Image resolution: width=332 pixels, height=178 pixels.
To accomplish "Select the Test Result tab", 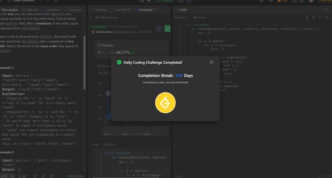I will [121, 10].
